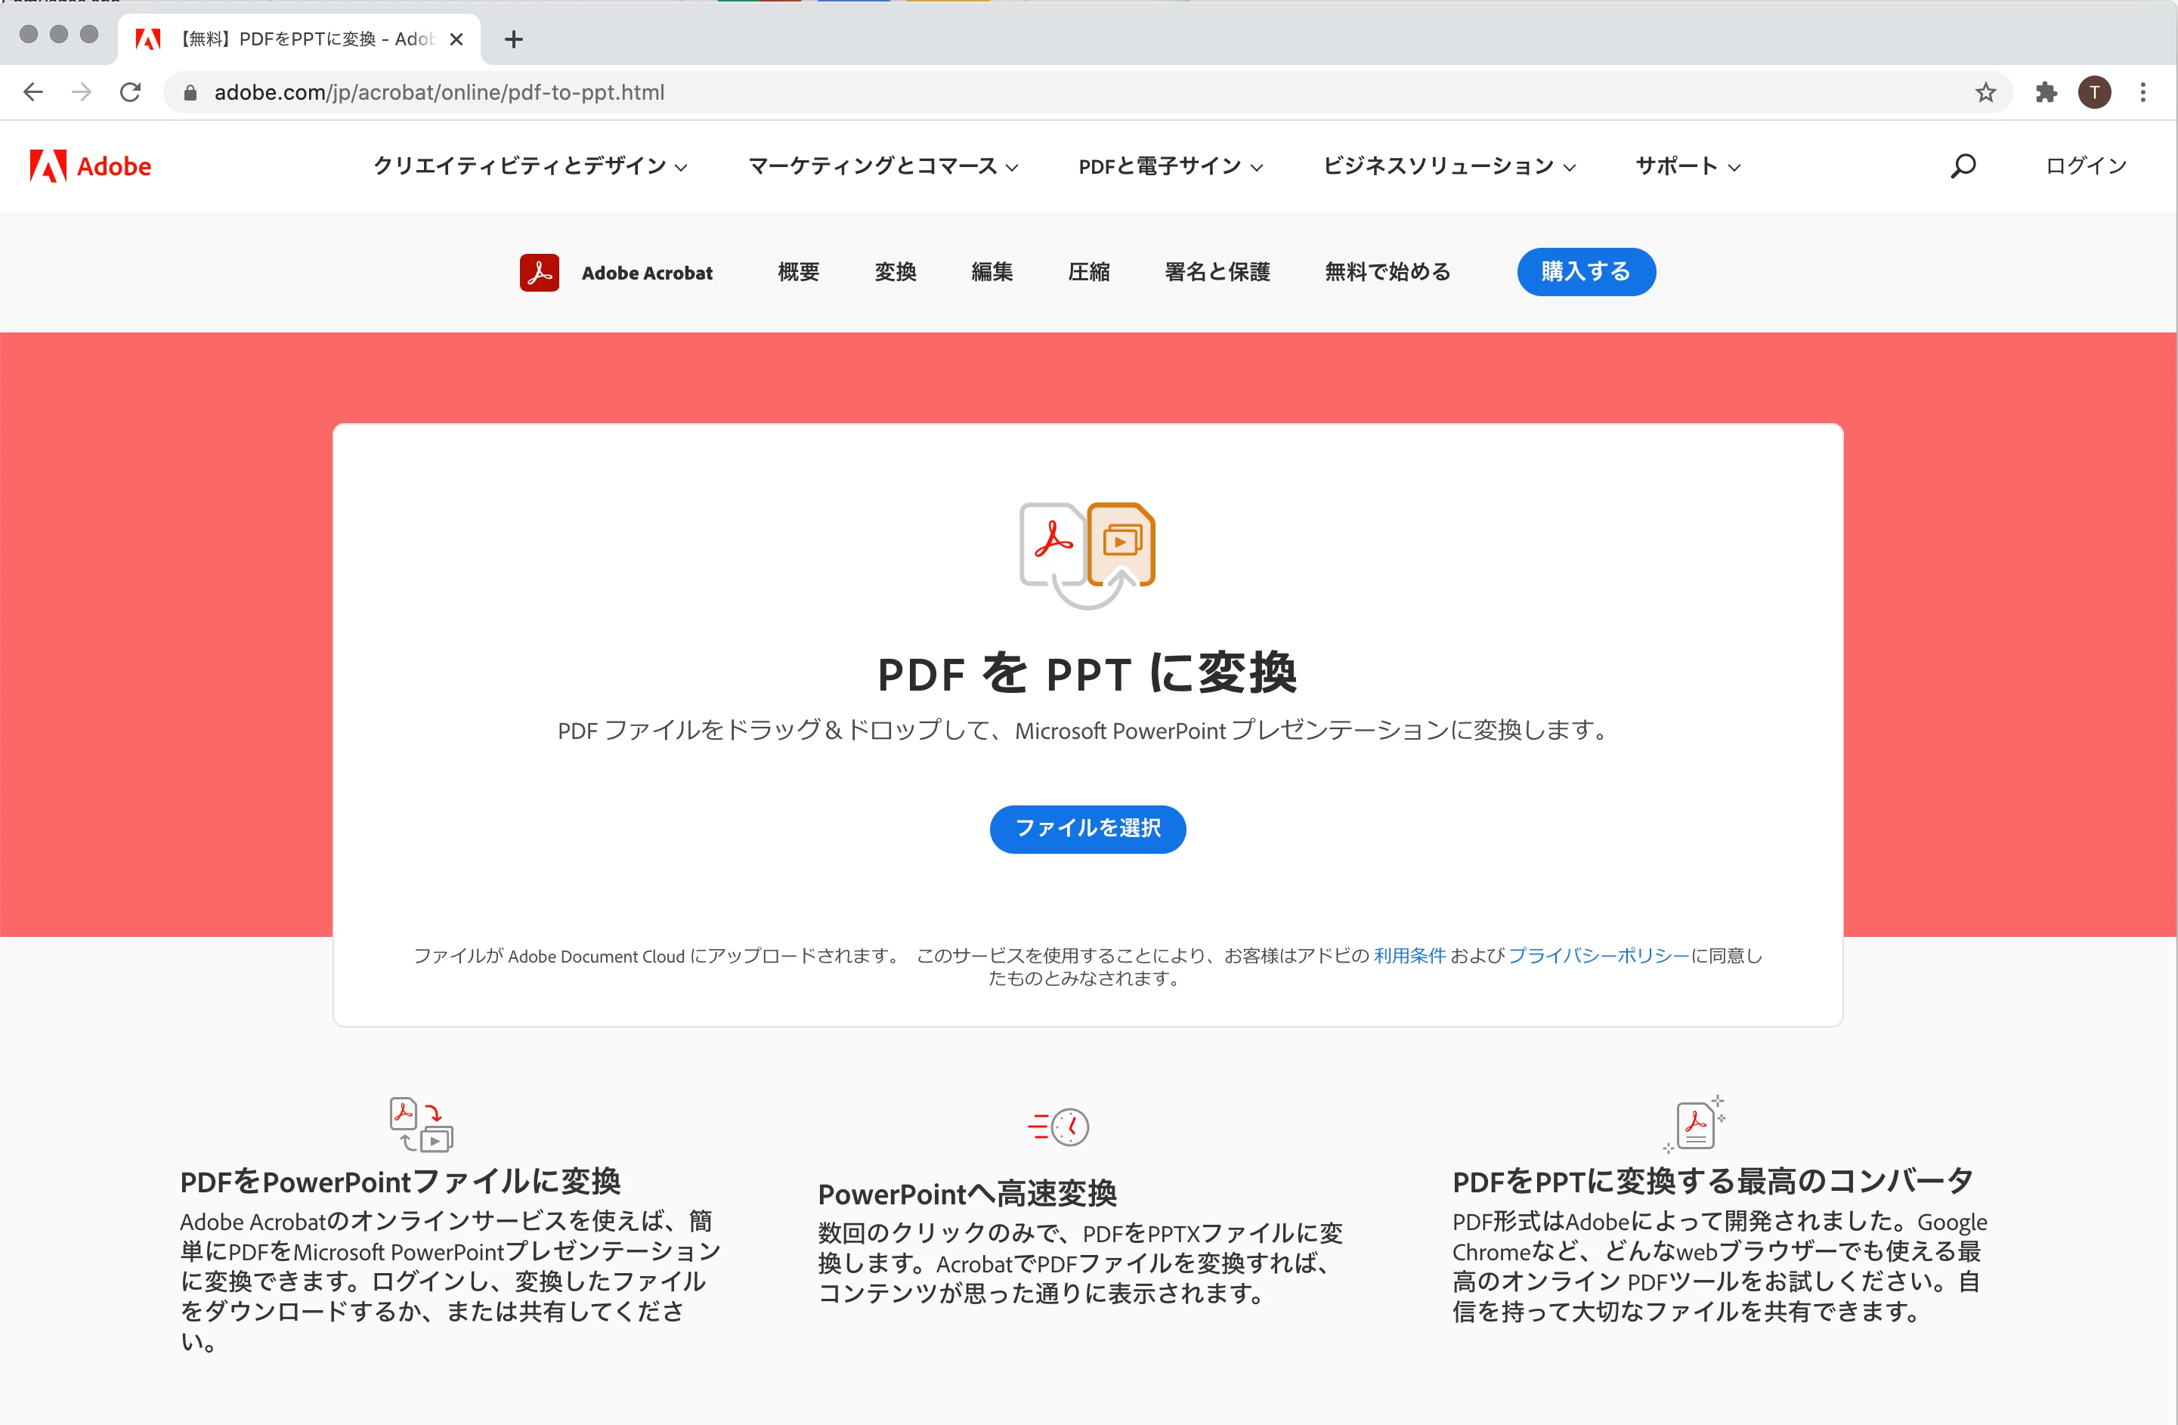The image size is (2178, 1425).
Task: Expand PDFと電子サイン dropdown
Action: tap(1170, 165)
